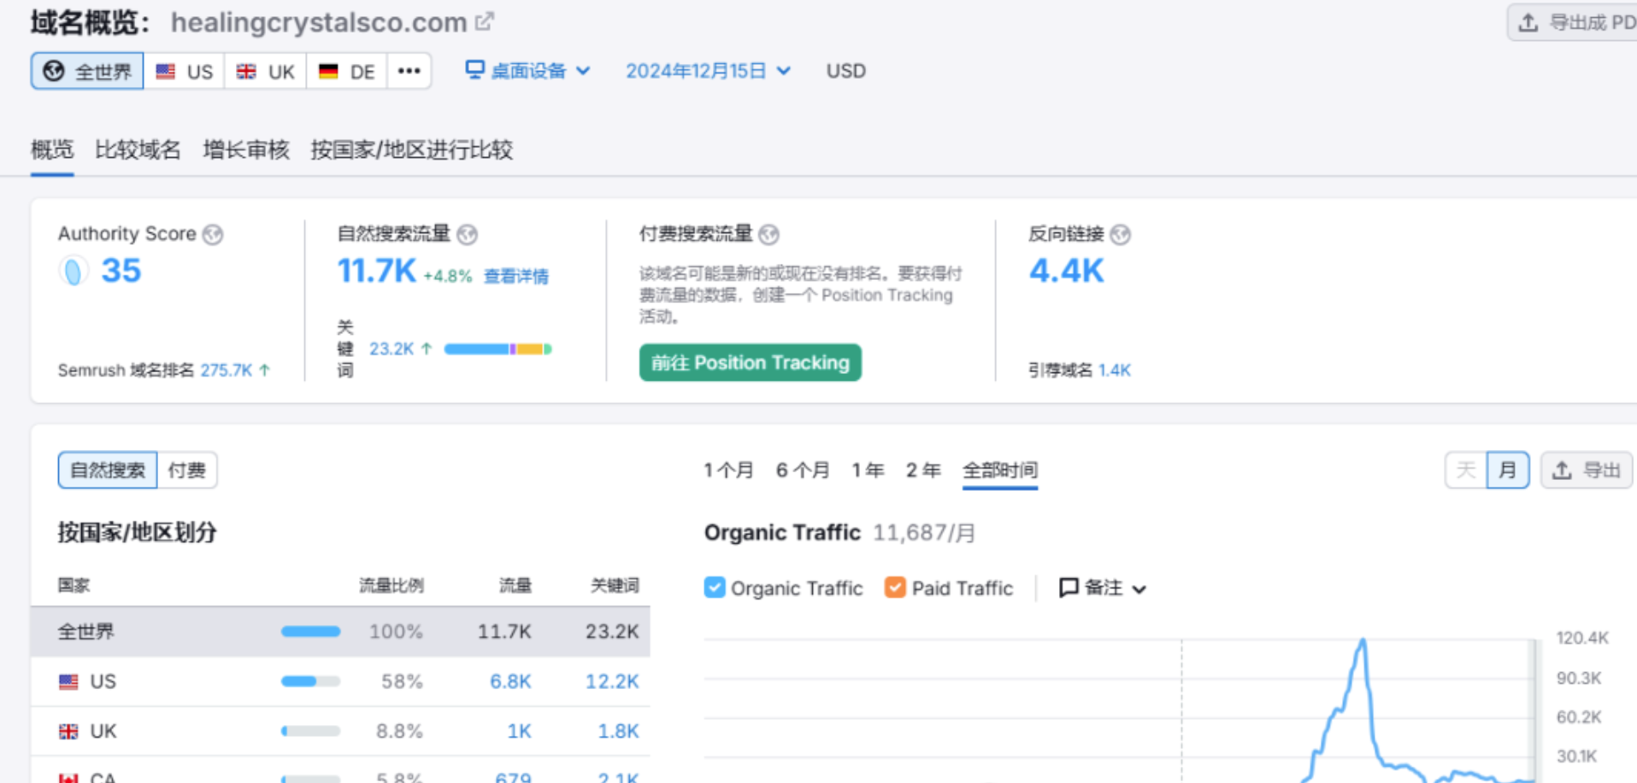Click 关键词 column header in country table
1637x783 pixels.
point(615,585)
